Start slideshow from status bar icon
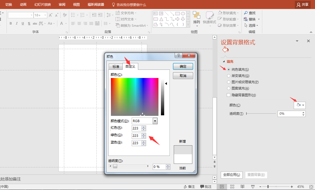The width and height of the screenshot is (315, 190). 253,187
